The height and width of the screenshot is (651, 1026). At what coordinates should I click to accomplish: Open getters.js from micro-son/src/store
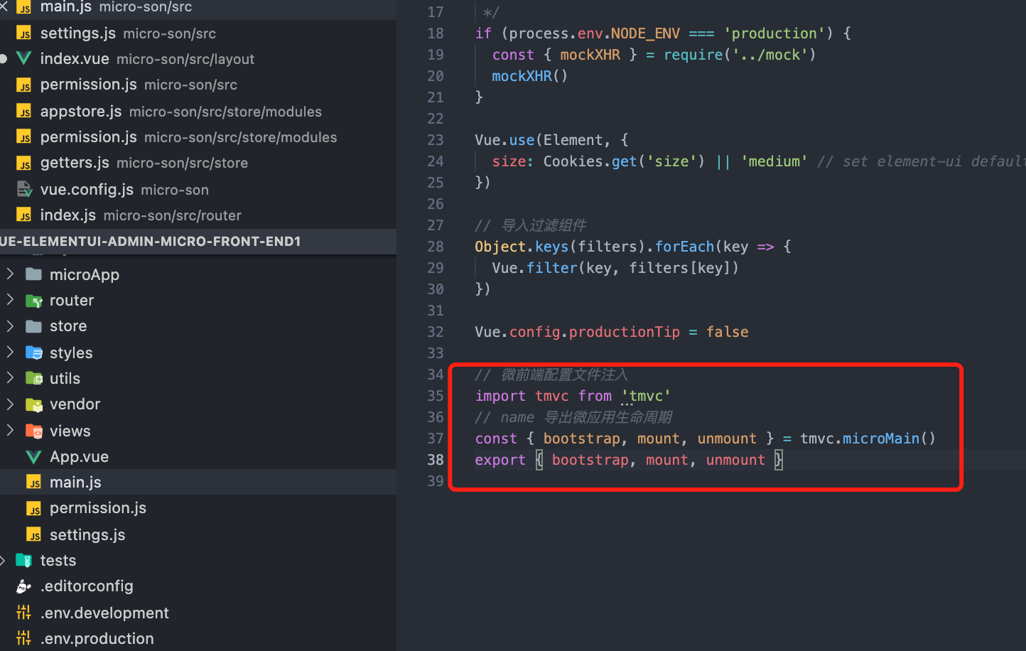point(198,163)
